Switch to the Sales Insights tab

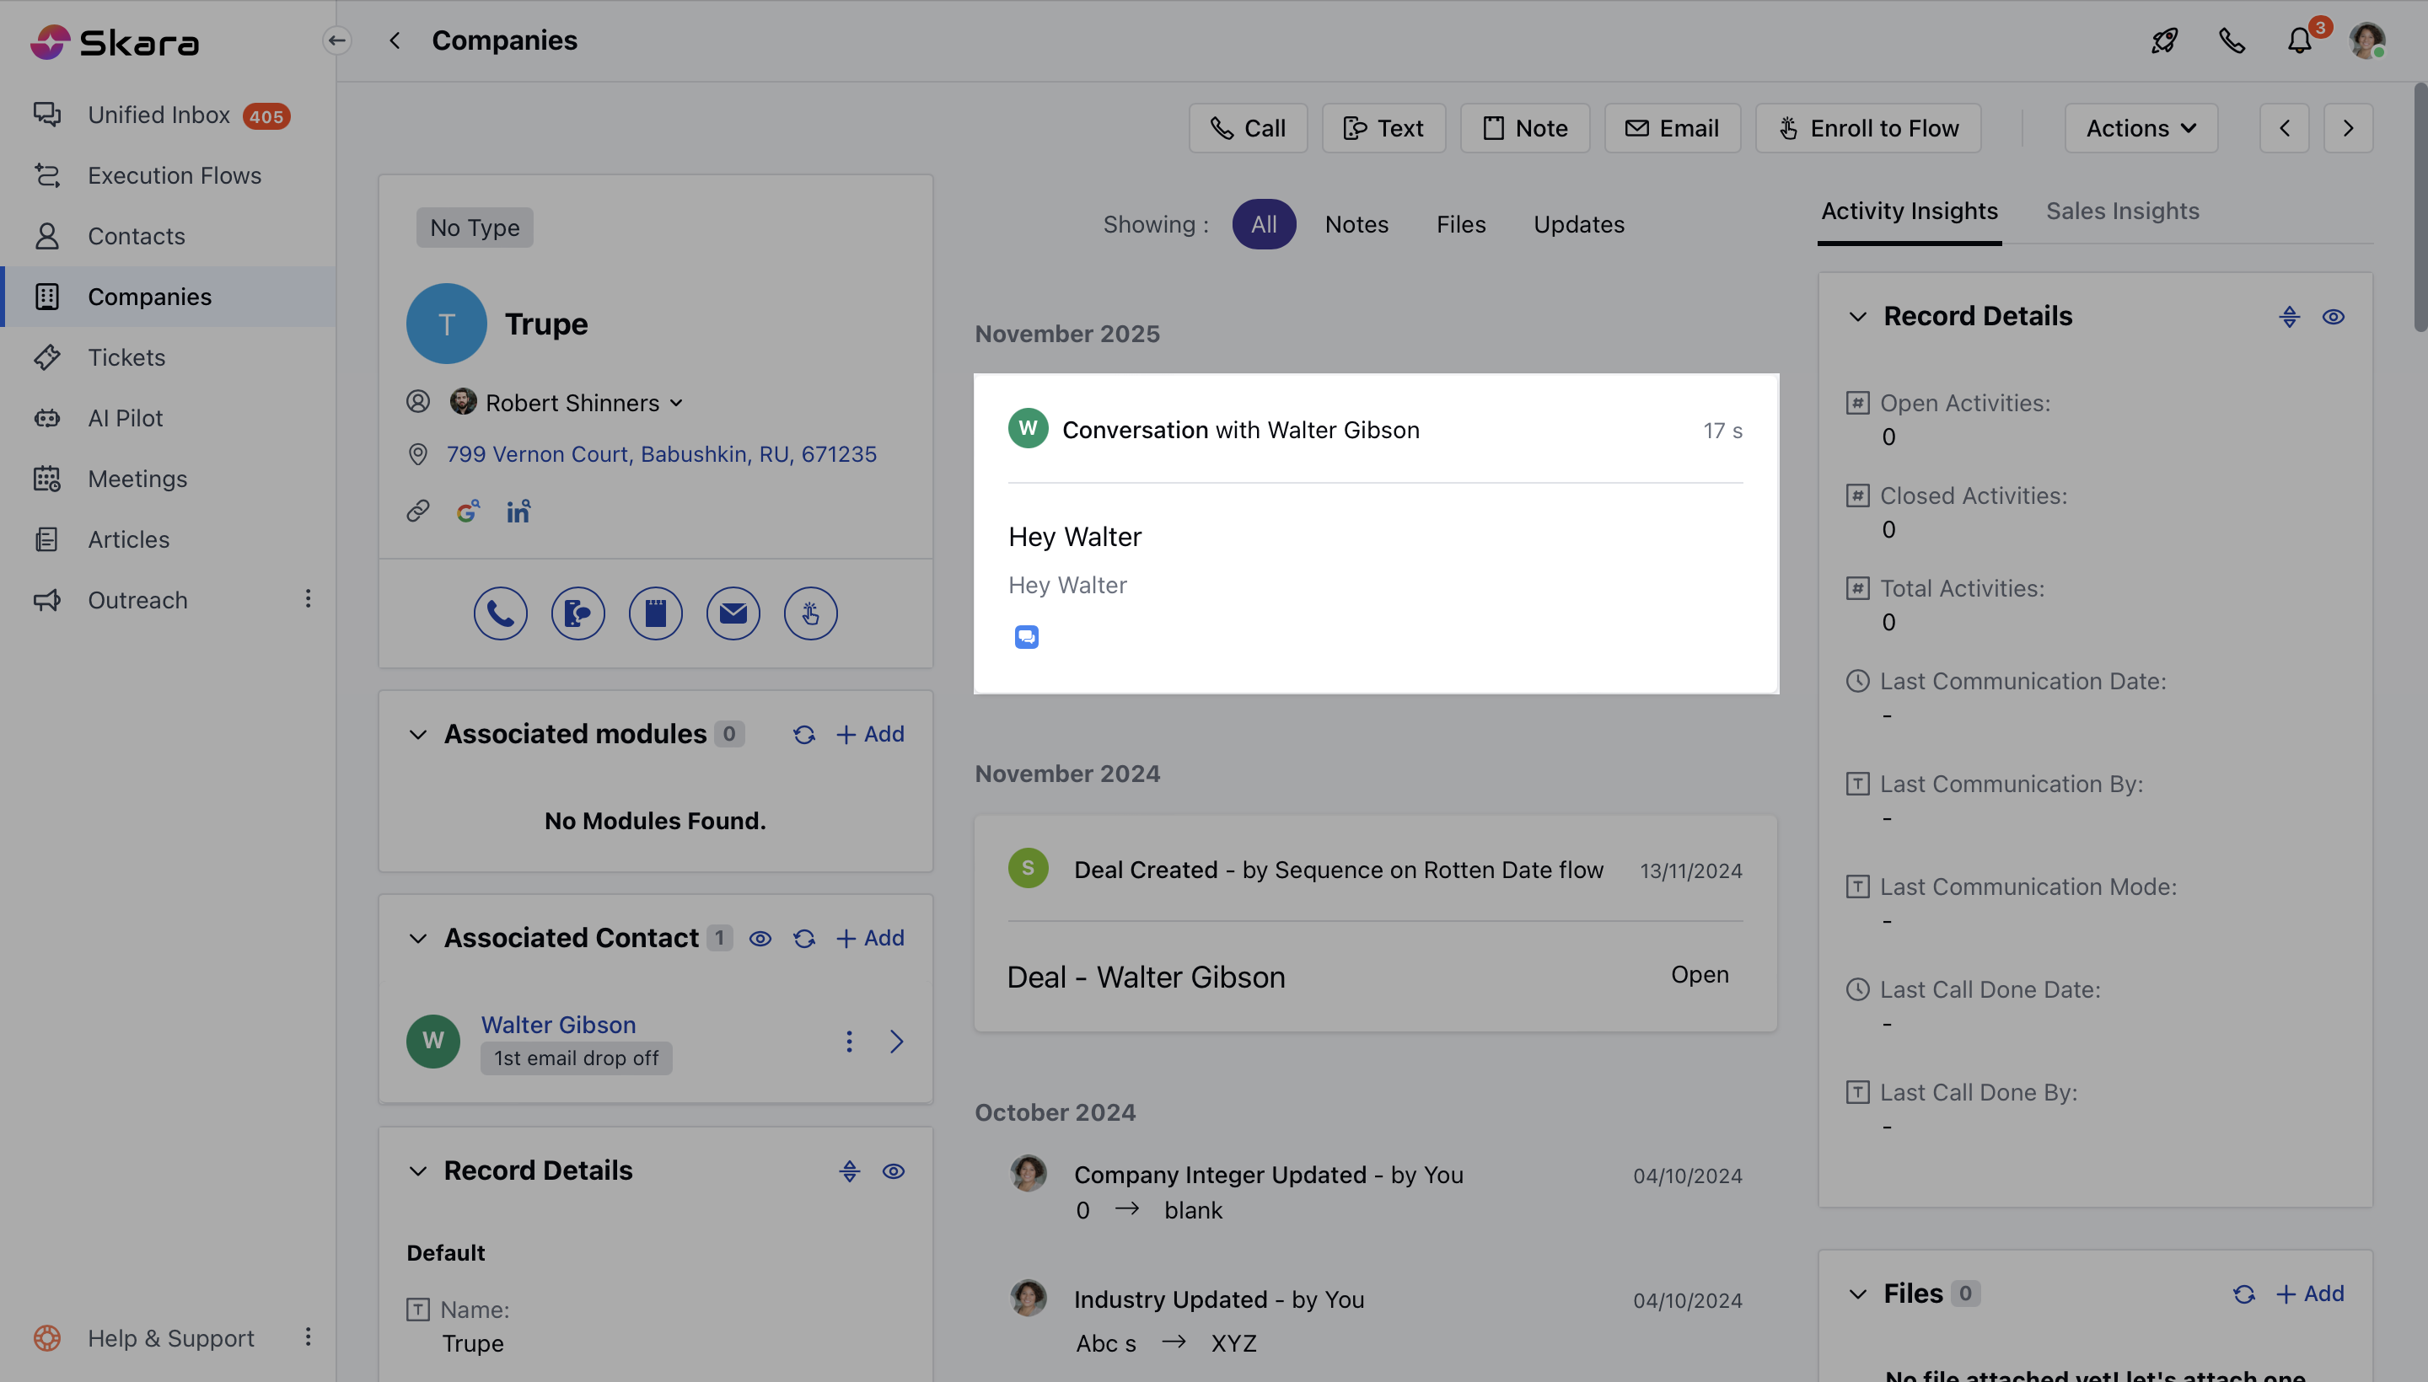(2122, 211)
